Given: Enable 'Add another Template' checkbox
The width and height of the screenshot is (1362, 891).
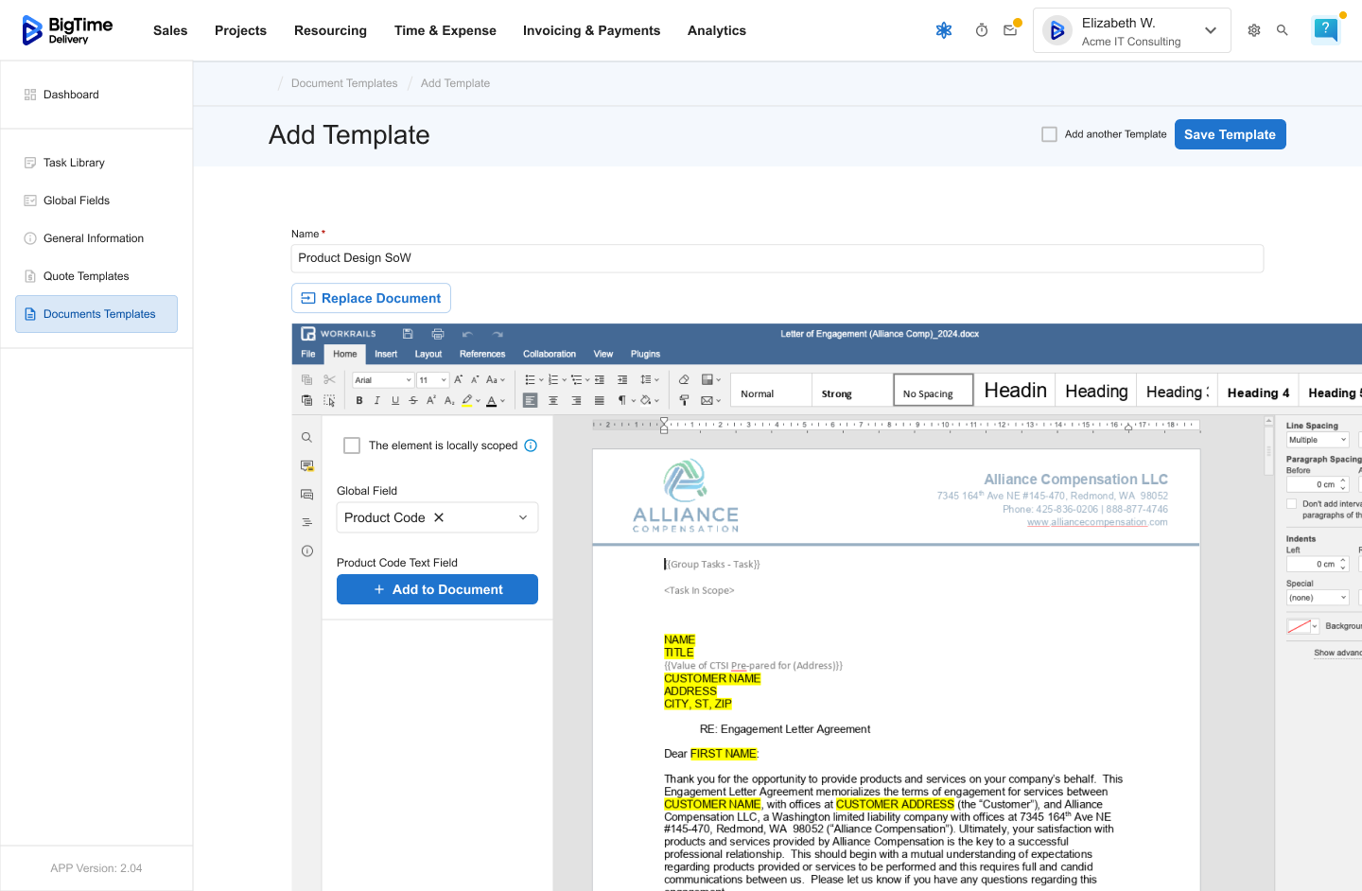Looking at the screenshot, I should (x=1049, y=134).
